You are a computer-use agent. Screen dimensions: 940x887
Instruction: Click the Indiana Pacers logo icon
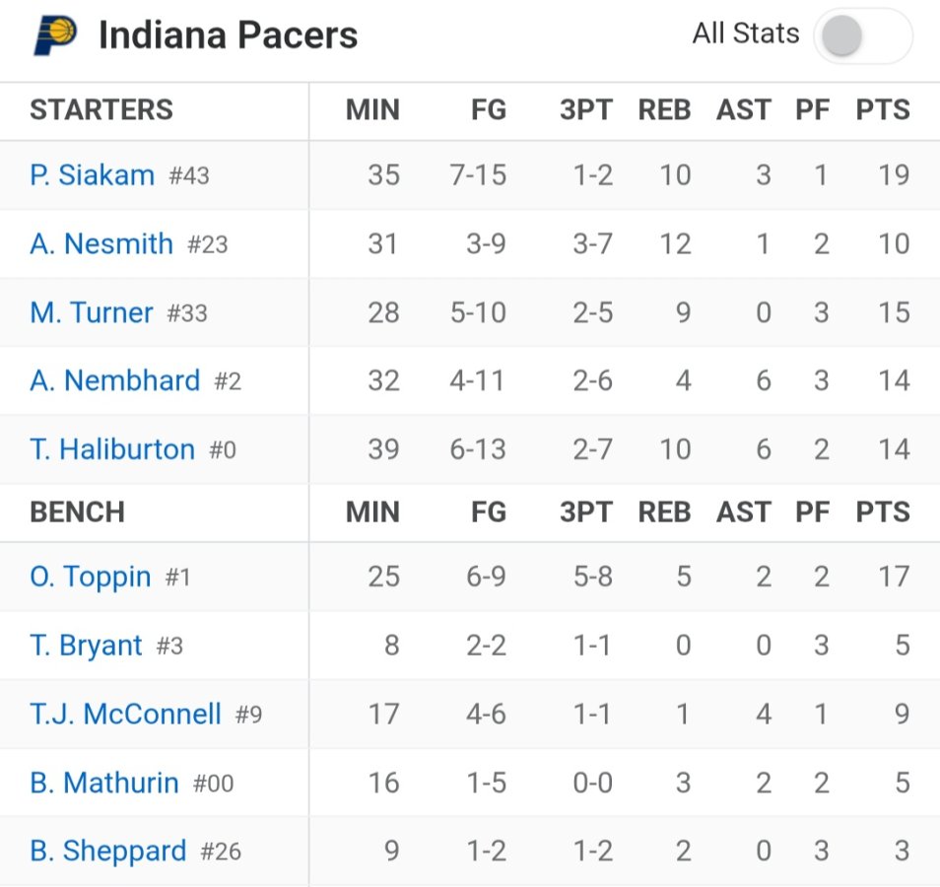[55, 36]
